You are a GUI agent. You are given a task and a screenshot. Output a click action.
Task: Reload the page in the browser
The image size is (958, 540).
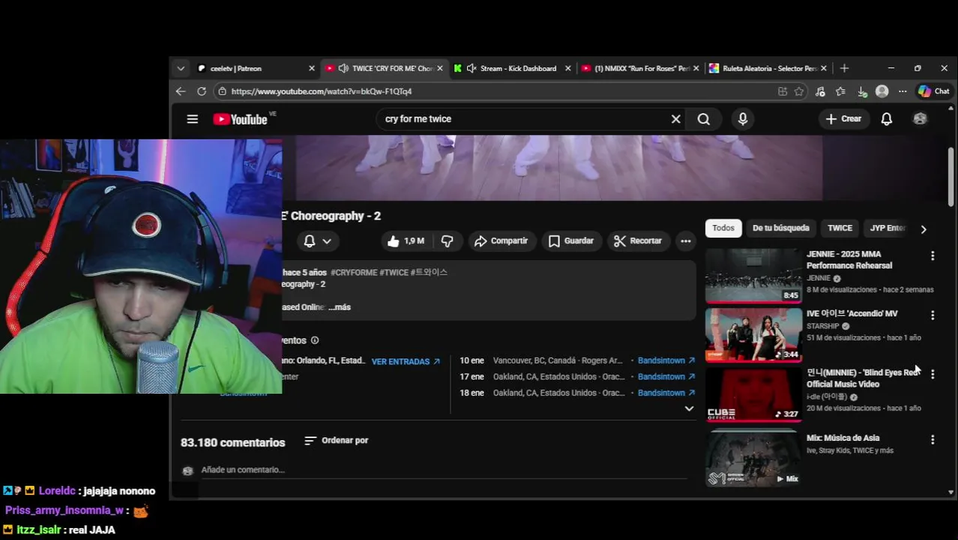(x=202, y=91)
